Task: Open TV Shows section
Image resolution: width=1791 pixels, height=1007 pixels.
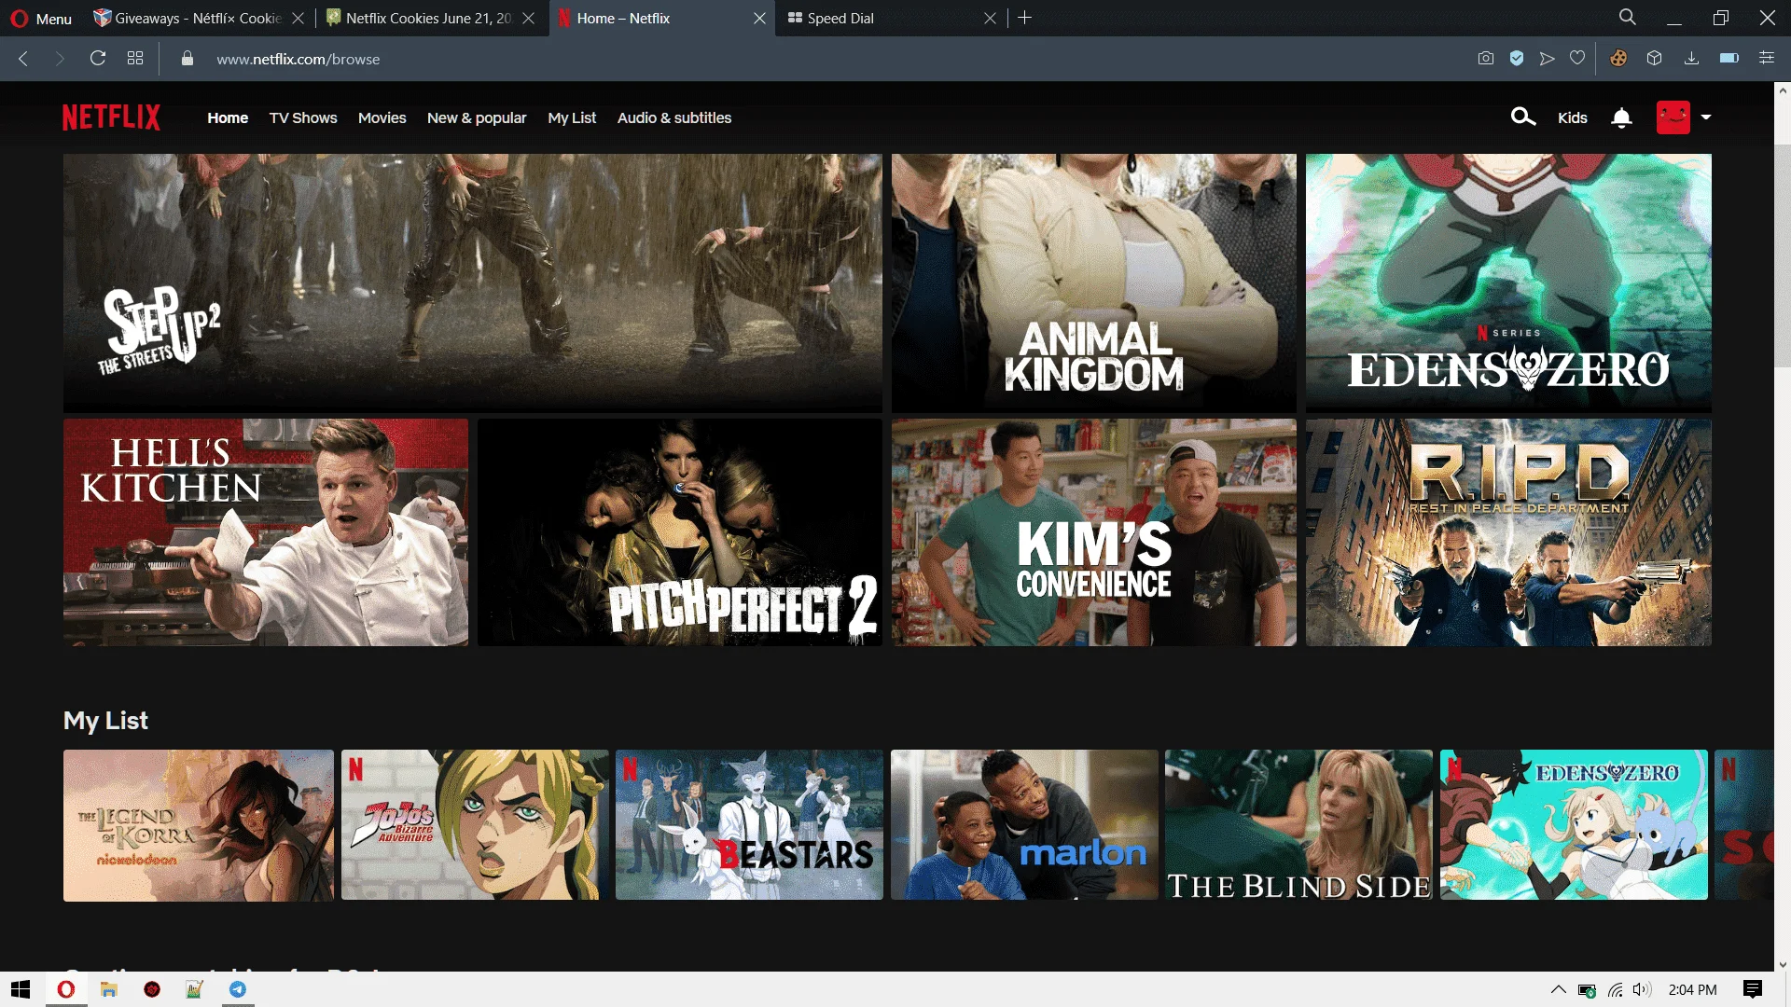Action: [303, 117]
